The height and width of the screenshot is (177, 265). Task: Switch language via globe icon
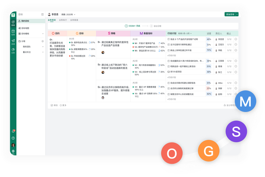13,152
